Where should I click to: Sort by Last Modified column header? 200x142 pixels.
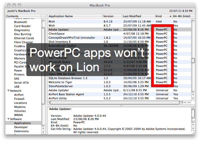pos(139,16)
